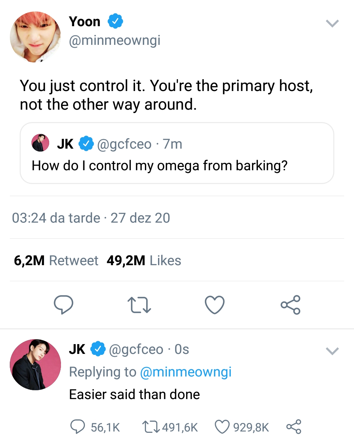
Task: Open the quoted tweet about controlling omega
Action: tap(177, 153)
